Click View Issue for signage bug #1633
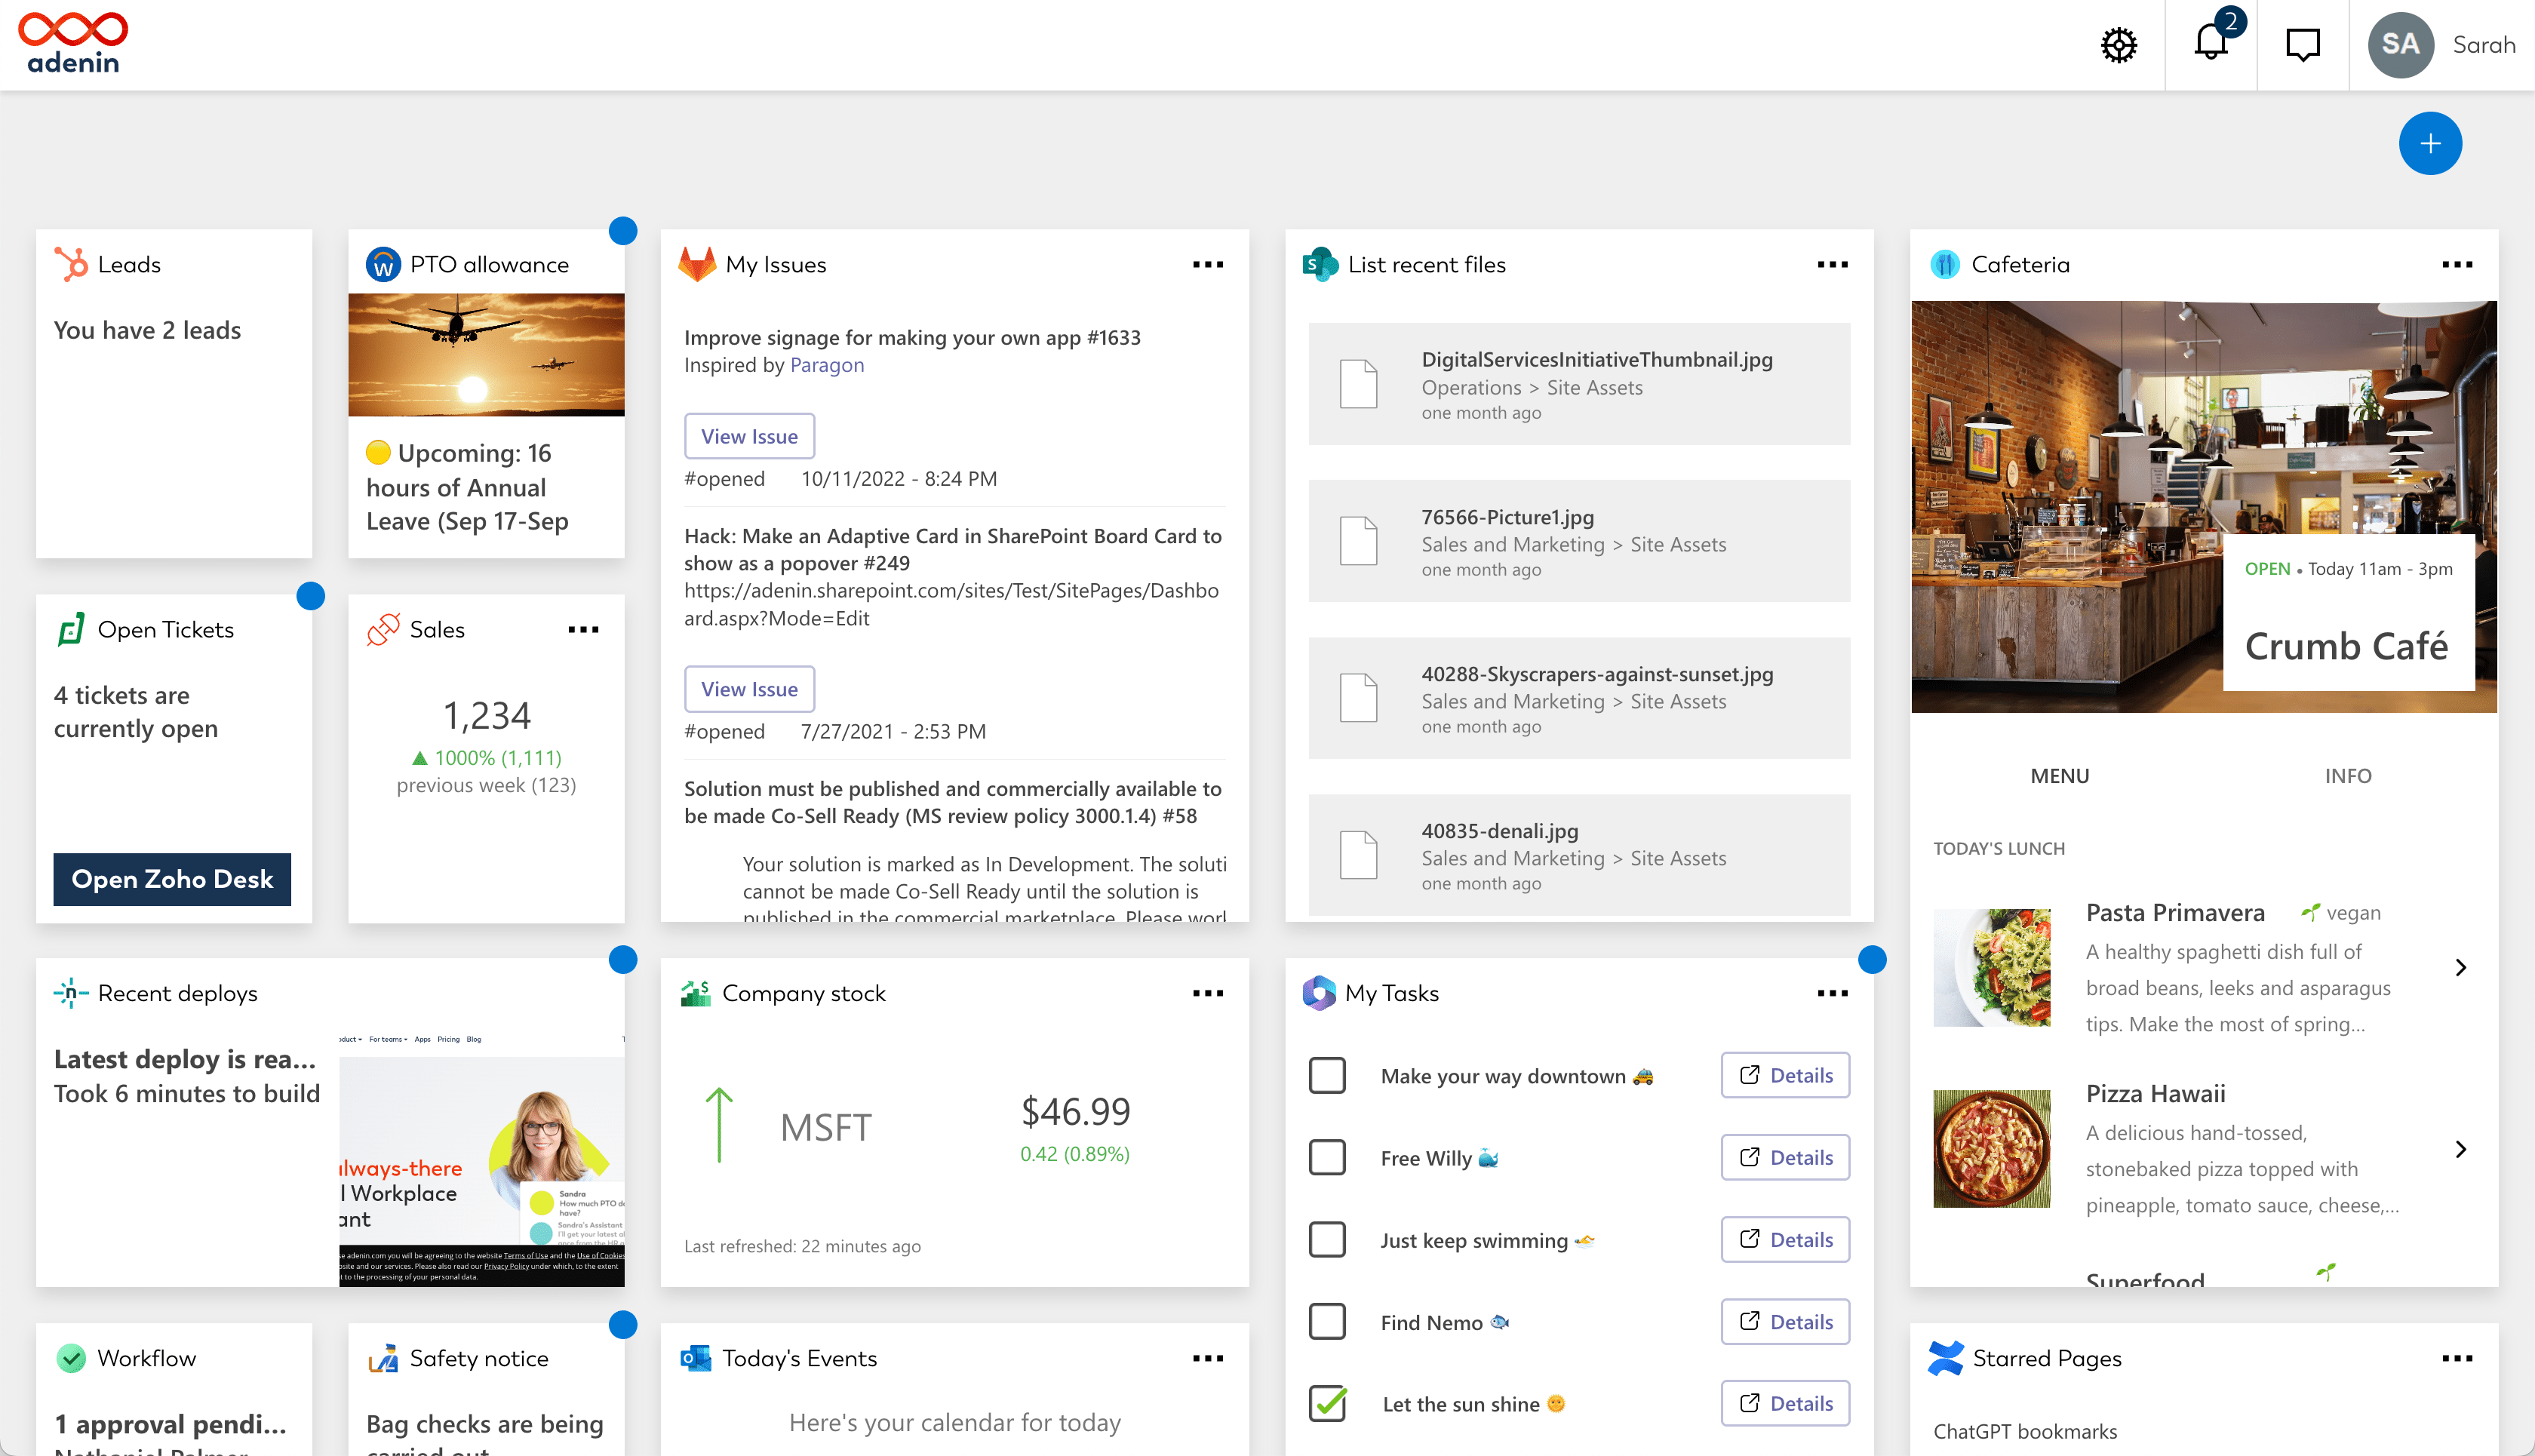The image size is (2535, 1456). pos(748,437)
